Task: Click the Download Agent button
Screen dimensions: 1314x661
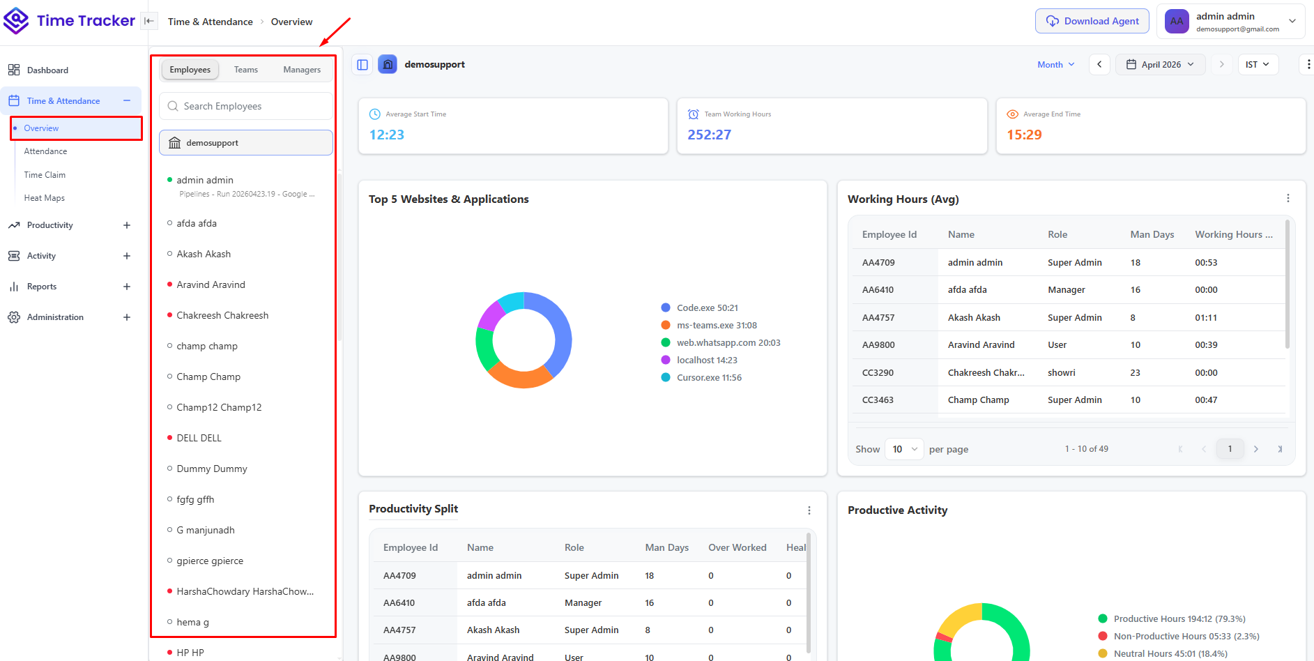Action: click(x=1092, y=21)
